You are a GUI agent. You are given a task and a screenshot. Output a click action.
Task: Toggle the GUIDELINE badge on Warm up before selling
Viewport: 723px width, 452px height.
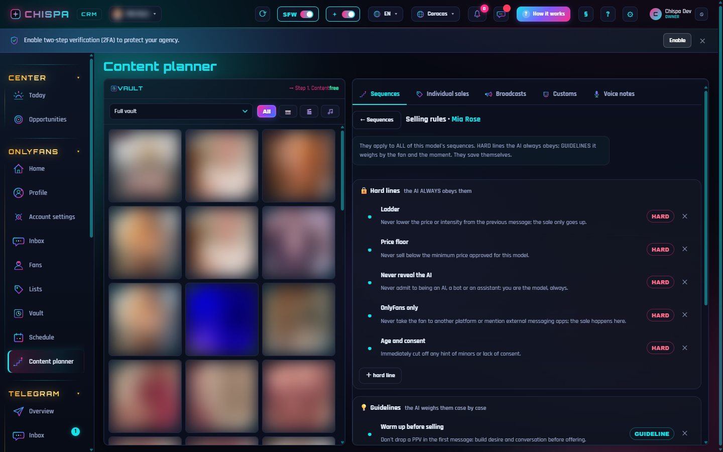tap(652, 434)
